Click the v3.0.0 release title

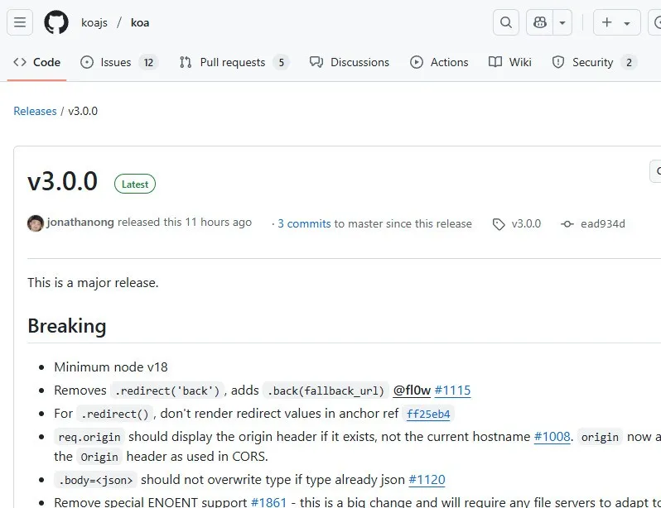62,182
